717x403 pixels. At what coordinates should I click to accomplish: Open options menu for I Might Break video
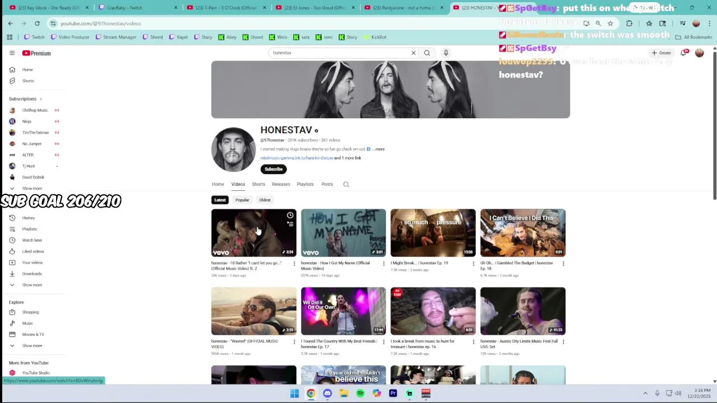(x=473, y=264)
